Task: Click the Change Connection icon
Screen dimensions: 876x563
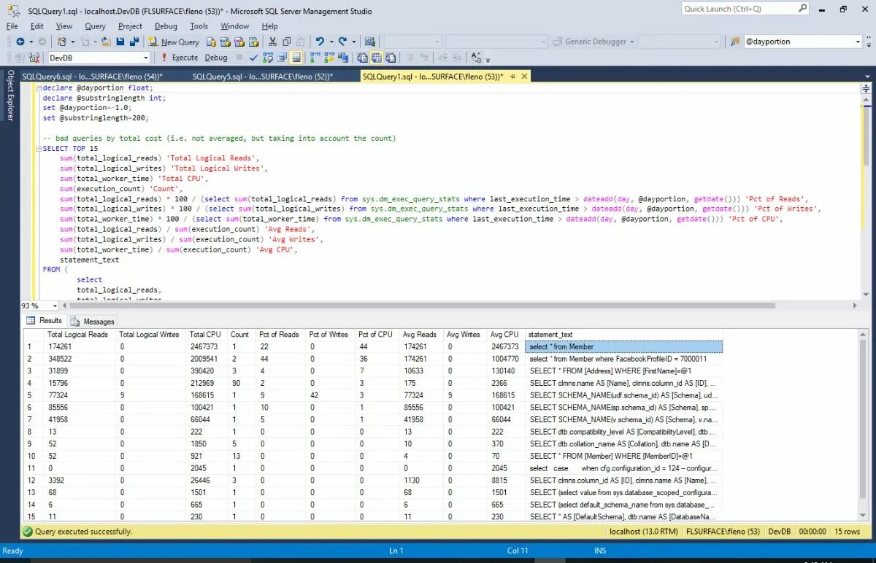Action: [x=34, y=57]
